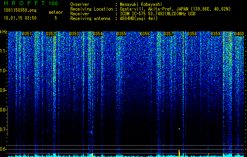Click the bright meteor echo spot after 0357
247x157 pixels.
click(179, 129)
